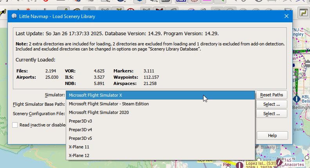Image resolution: width=310 pixels, height=168 pixels.
Task: Pick X-Plane 11 in the simulator list
Action: click(160, 147)
